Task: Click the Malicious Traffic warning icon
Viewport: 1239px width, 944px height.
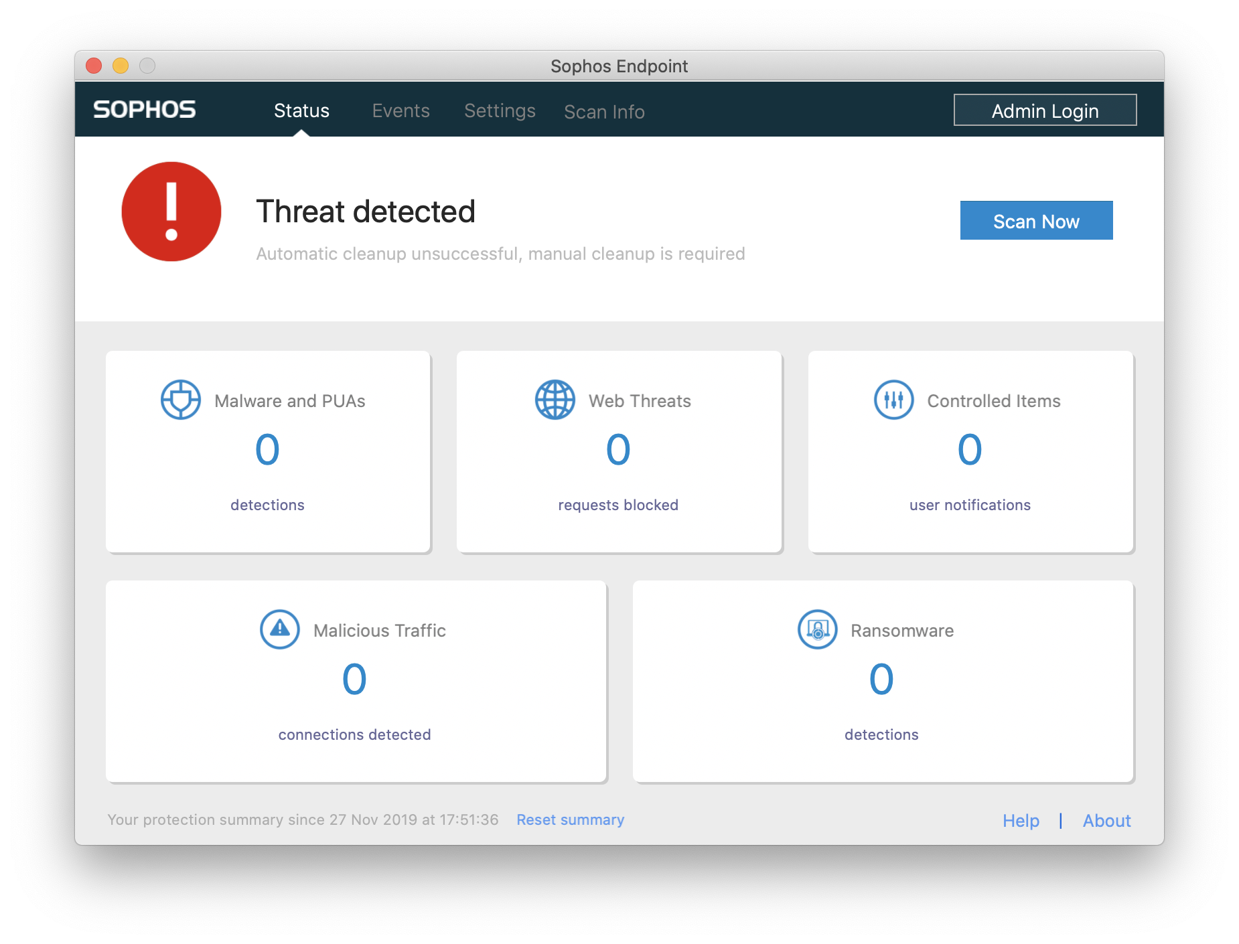Action: (x=280, y=629)
